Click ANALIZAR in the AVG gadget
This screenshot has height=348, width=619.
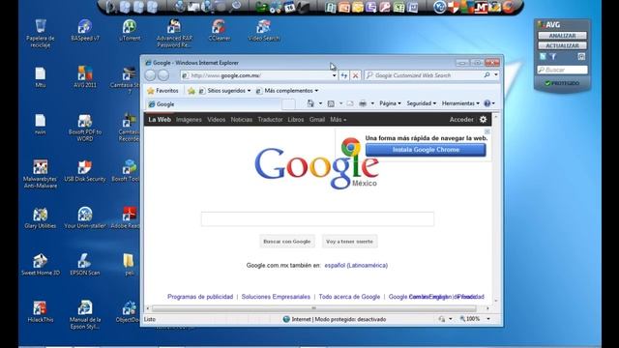click(562, 36)
